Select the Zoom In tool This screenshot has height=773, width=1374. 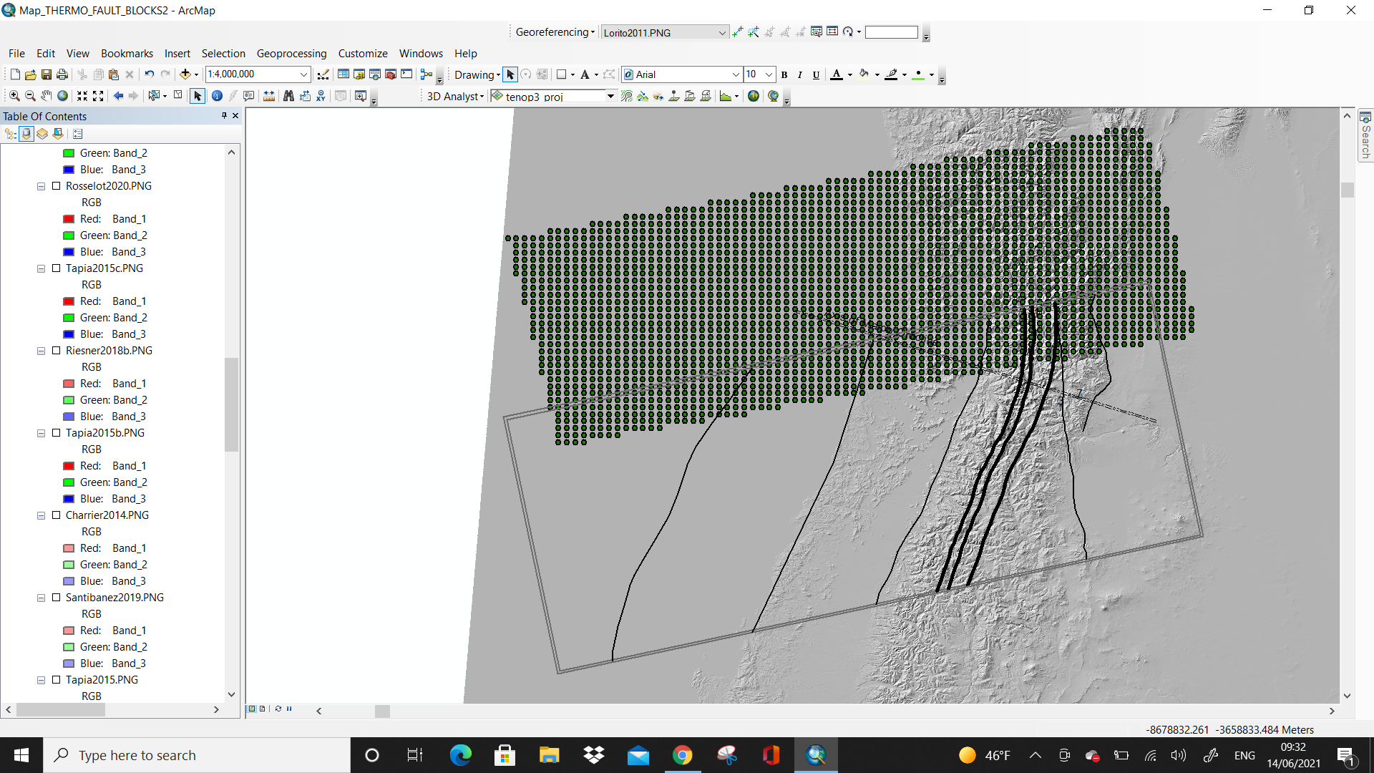tap(14, 95)
